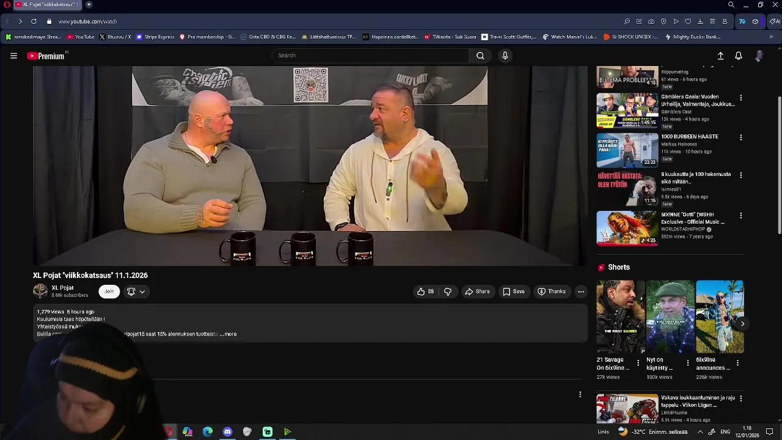Open the YouTube account avatar menu
The width and height of the screenshot is (782, 440).
click(x=759, y=56)
